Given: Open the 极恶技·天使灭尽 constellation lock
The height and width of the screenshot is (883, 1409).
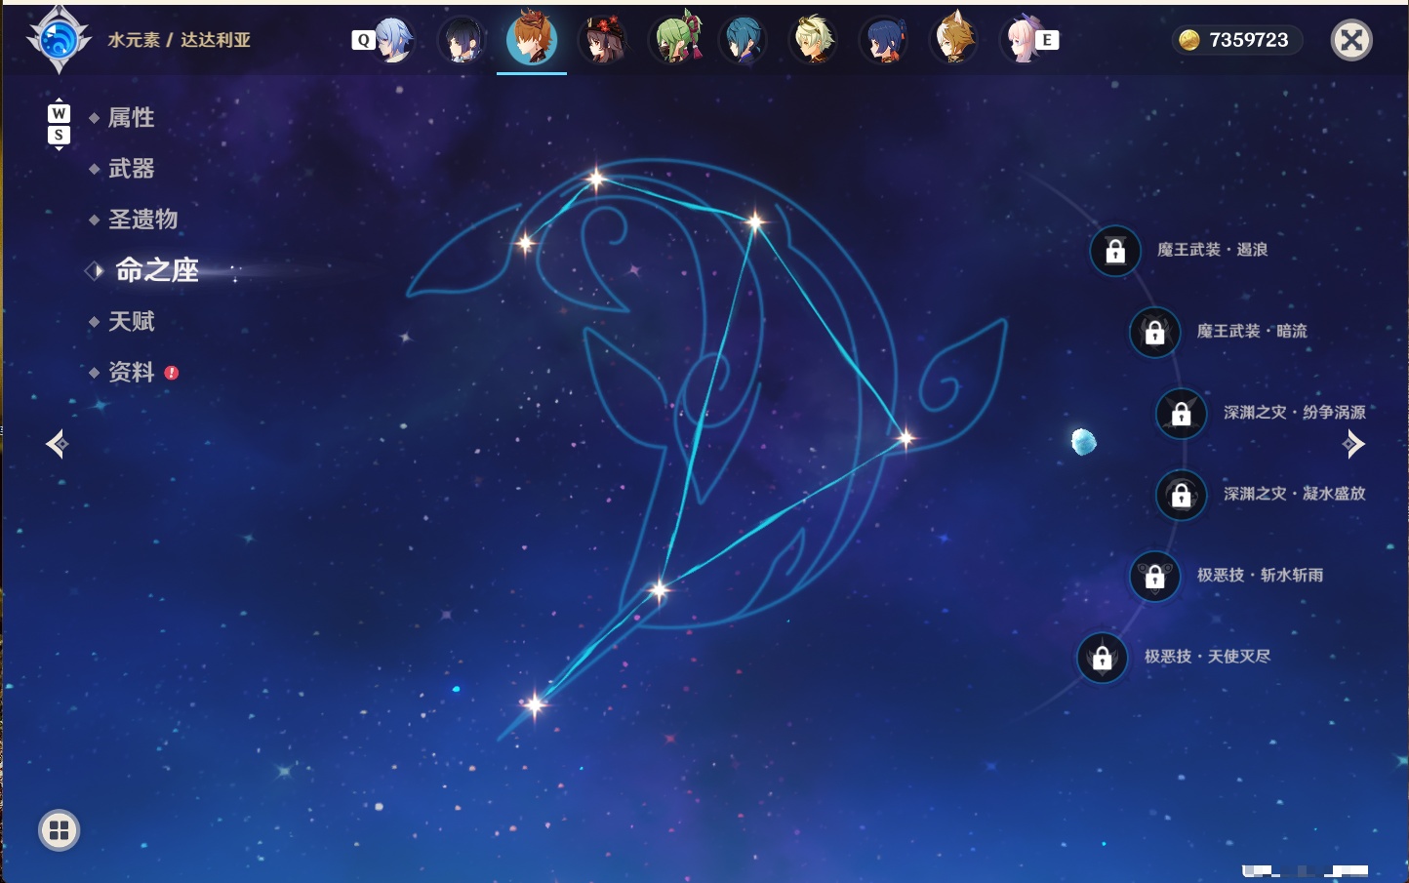Looking at the screenshot, I should [1103, 658].
